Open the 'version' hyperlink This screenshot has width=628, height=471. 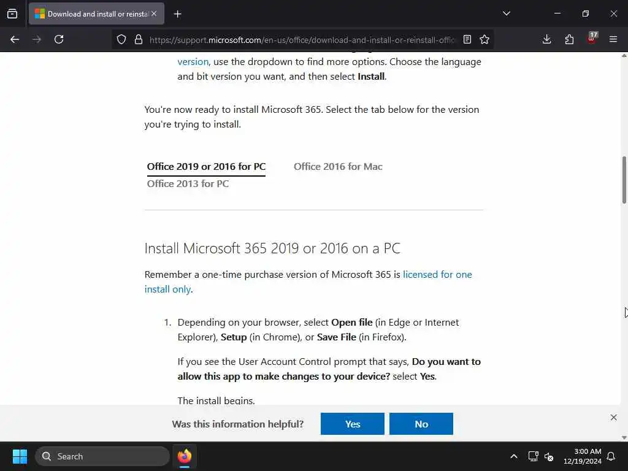193,62
